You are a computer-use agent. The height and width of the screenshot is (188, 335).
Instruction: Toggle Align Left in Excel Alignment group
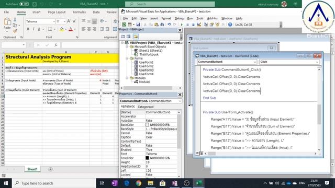click(x=84, y=29)
